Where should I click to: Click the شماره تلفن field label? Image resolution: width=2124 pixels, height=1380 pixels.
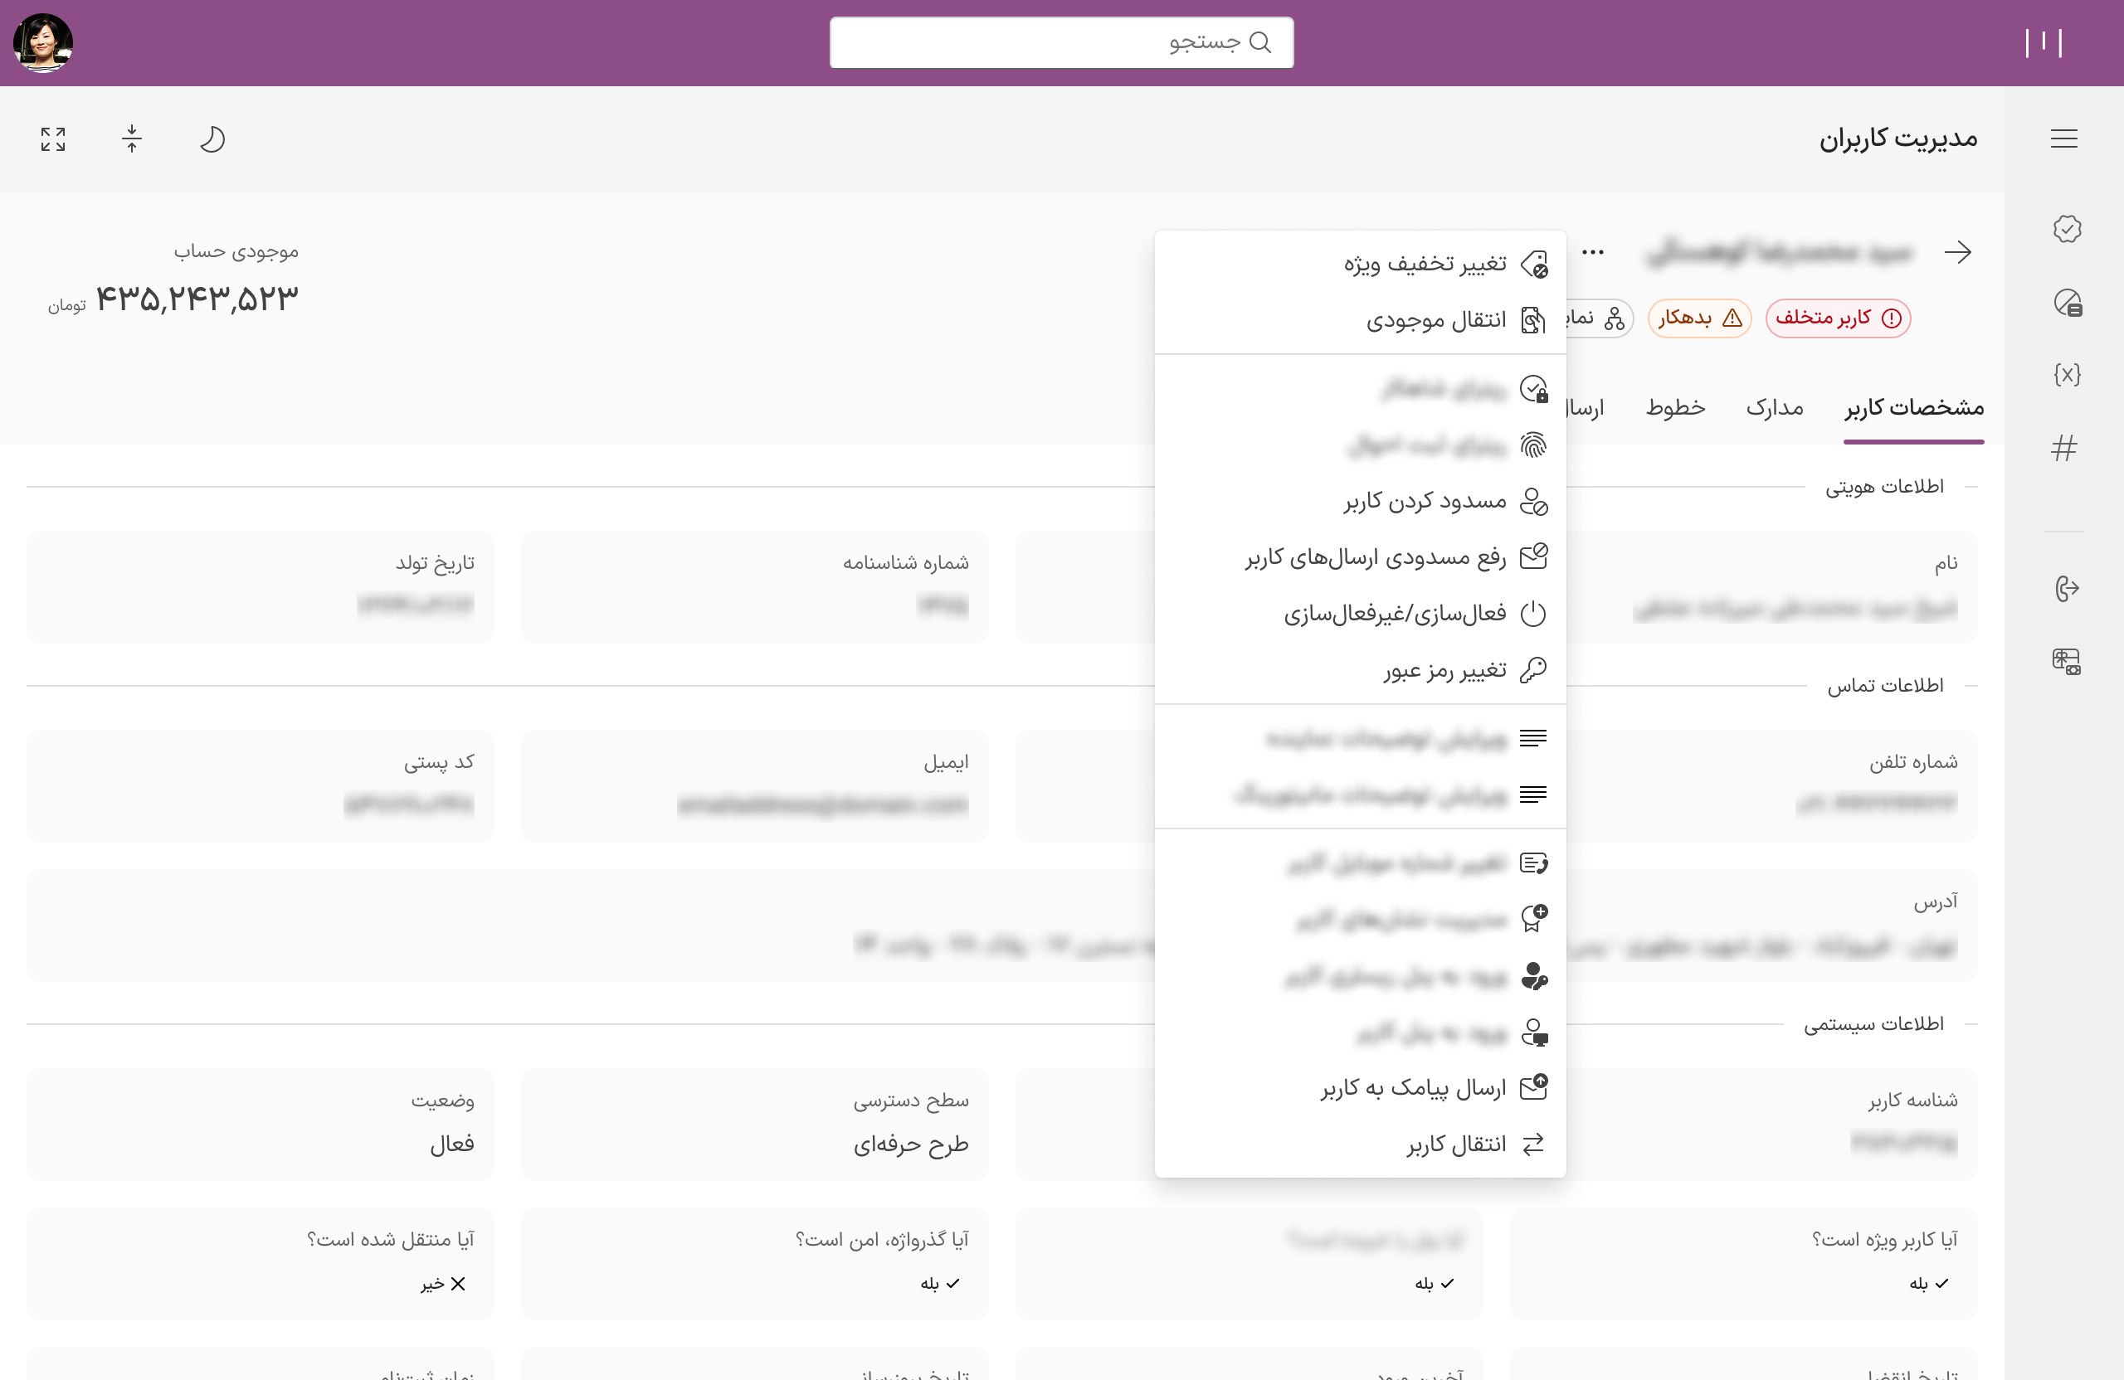(1912, 763)
